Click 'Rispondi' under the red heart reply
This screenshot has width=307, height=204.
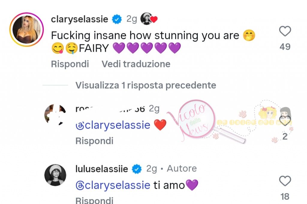[94, 141]
